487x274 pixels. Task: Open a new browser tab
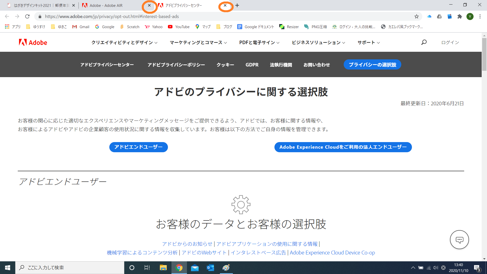pyautogui.click(x=237, y=5)
